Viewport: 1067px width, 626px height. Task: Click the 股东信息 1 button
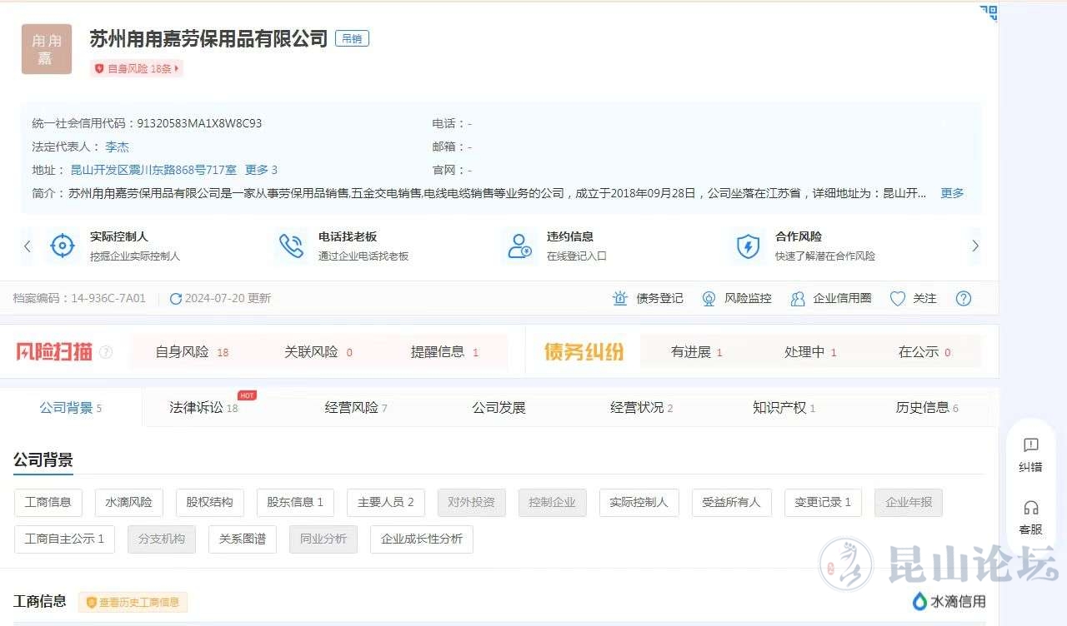294,503
